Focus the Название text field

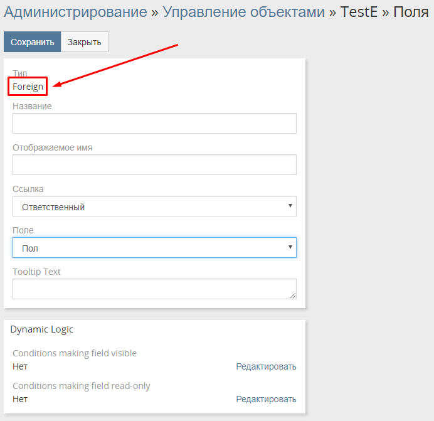tap(154, 124)
